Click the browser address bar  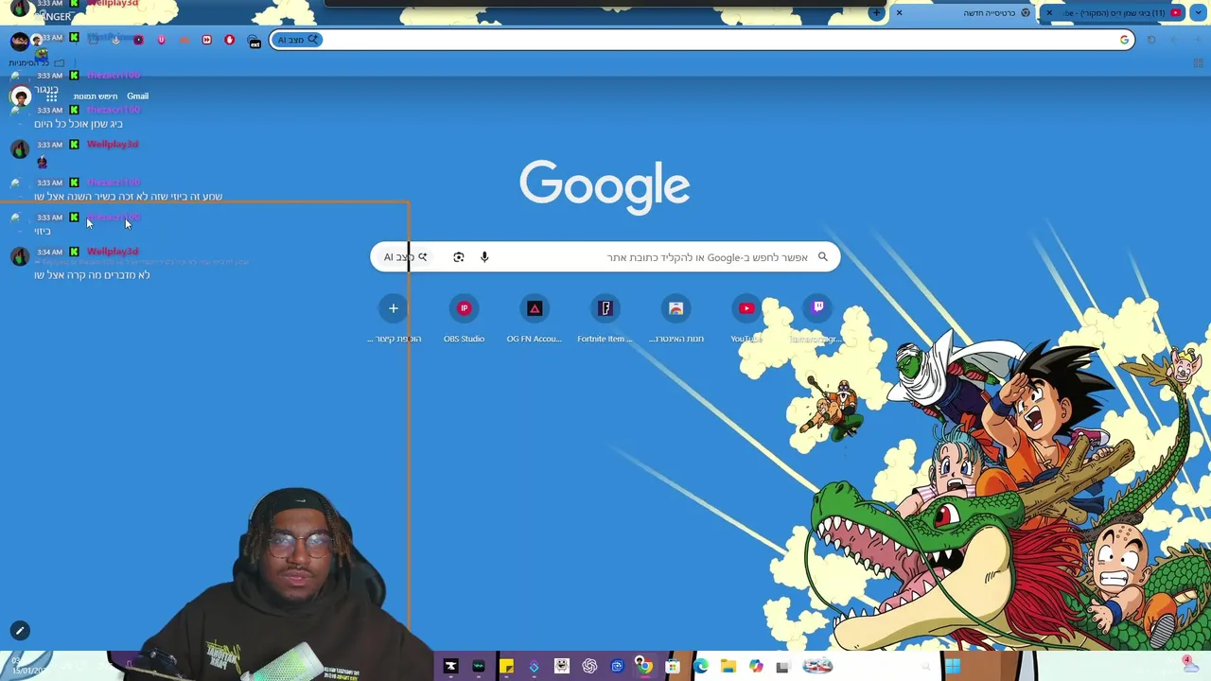702,40
